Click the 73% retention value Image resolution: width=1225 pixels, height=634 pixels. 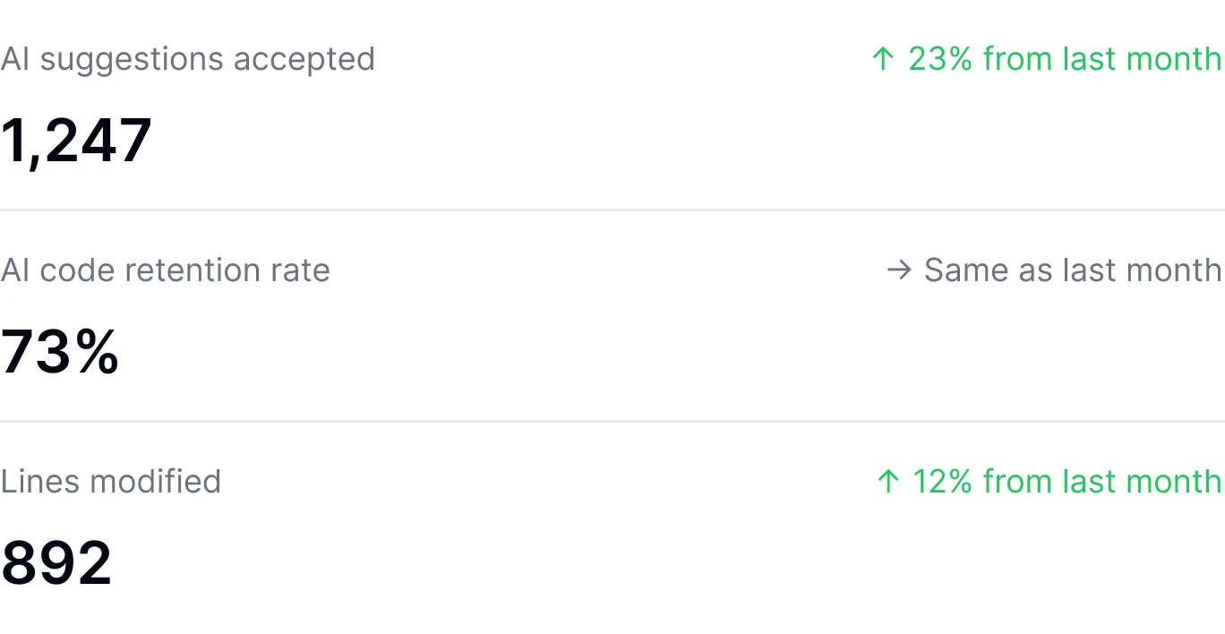click(60, 352)
